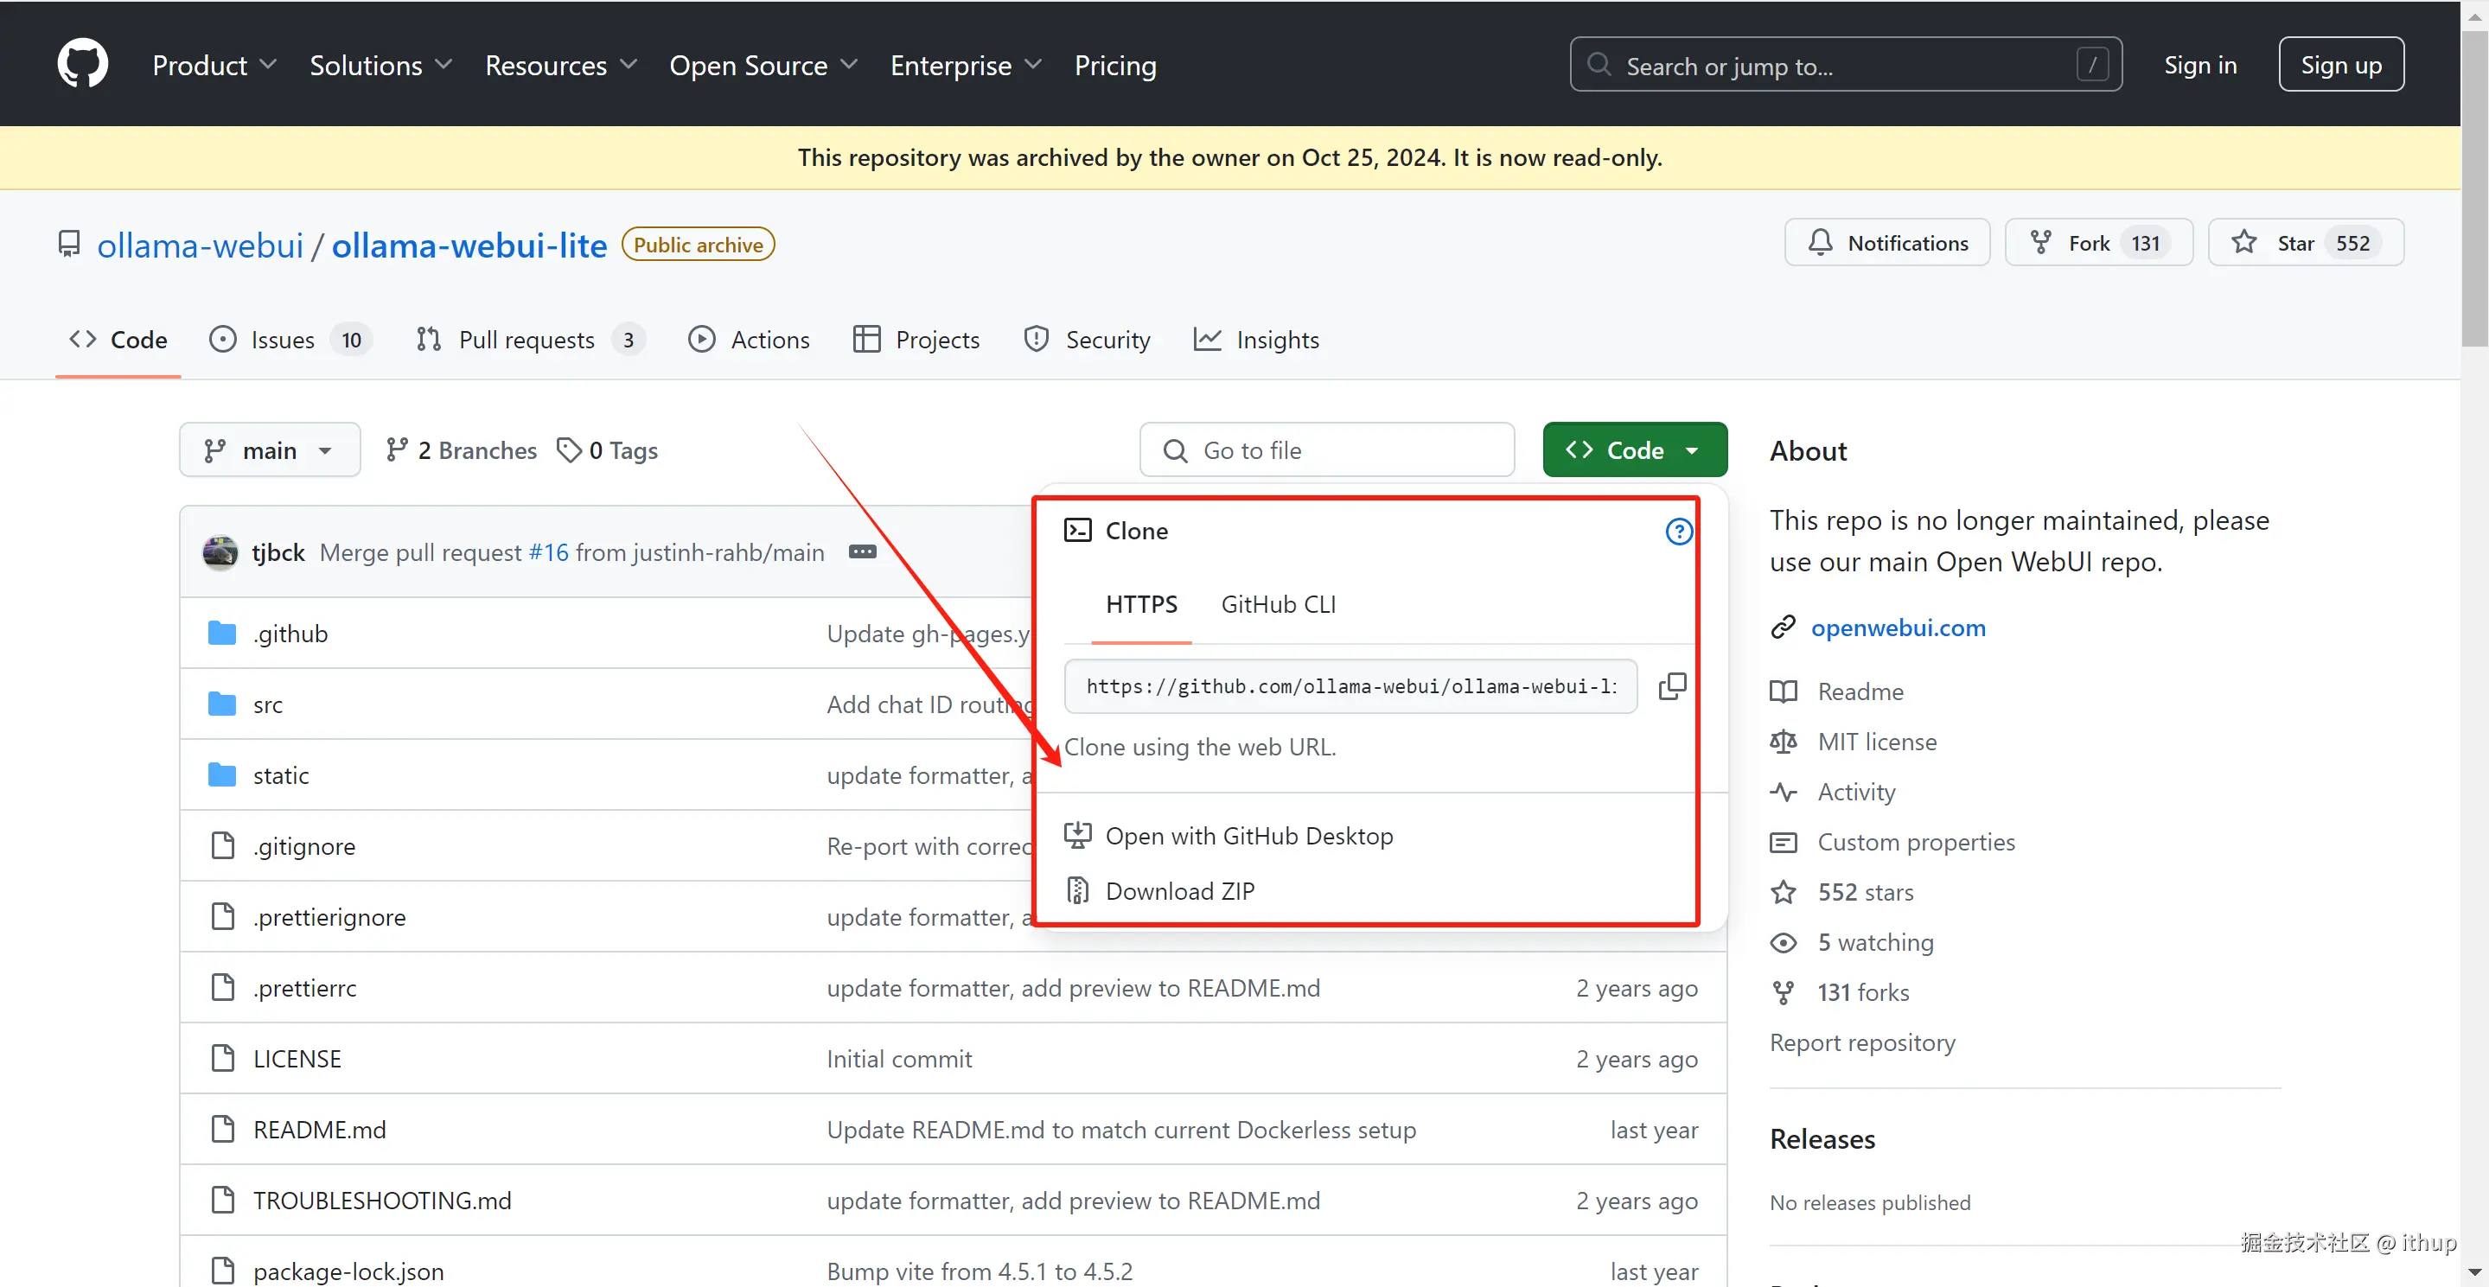
Task: Open the .github folder
Action: tap(290, 634)
